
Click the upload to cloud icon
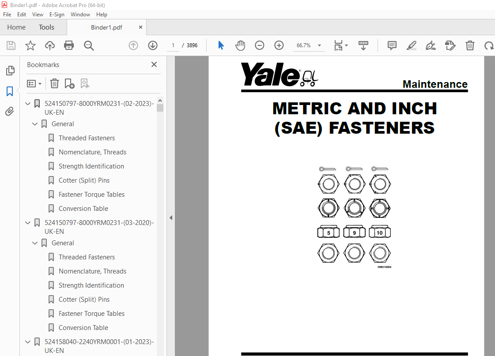[50, 45]
